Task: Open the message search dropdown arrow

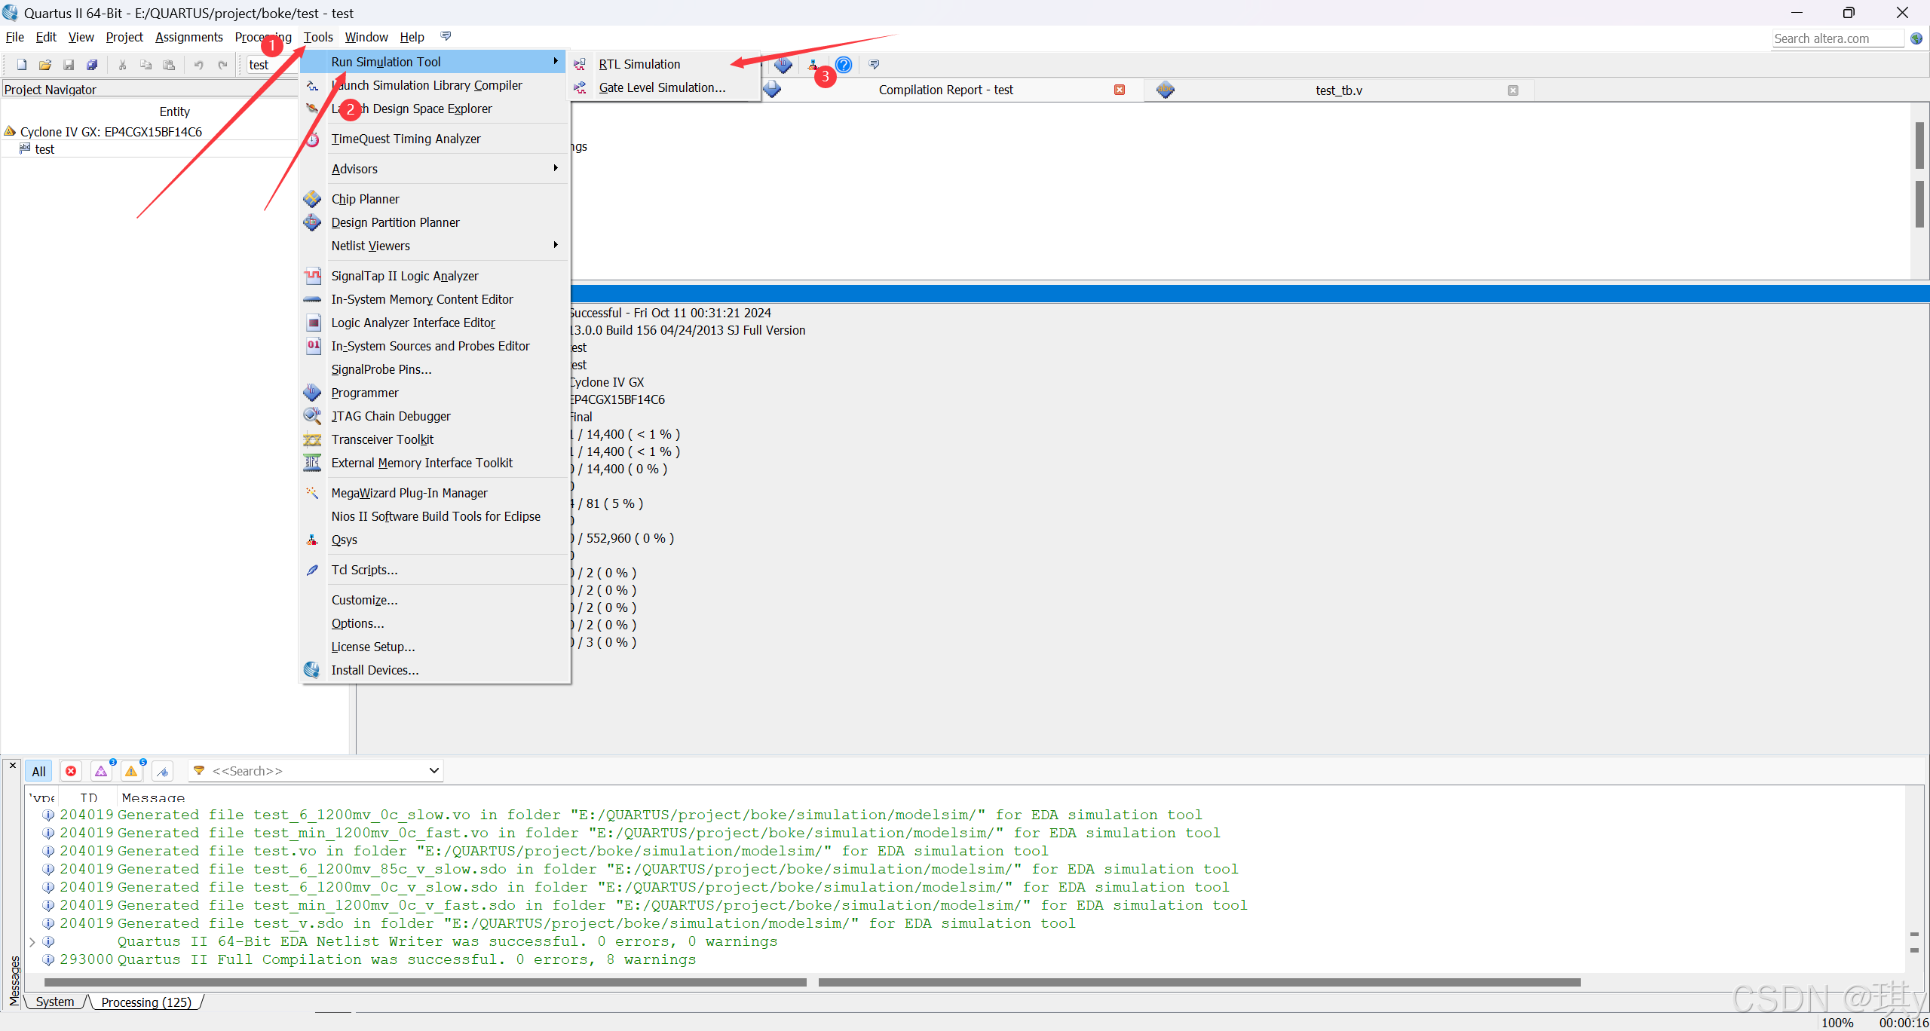Action: coord(433,771)
